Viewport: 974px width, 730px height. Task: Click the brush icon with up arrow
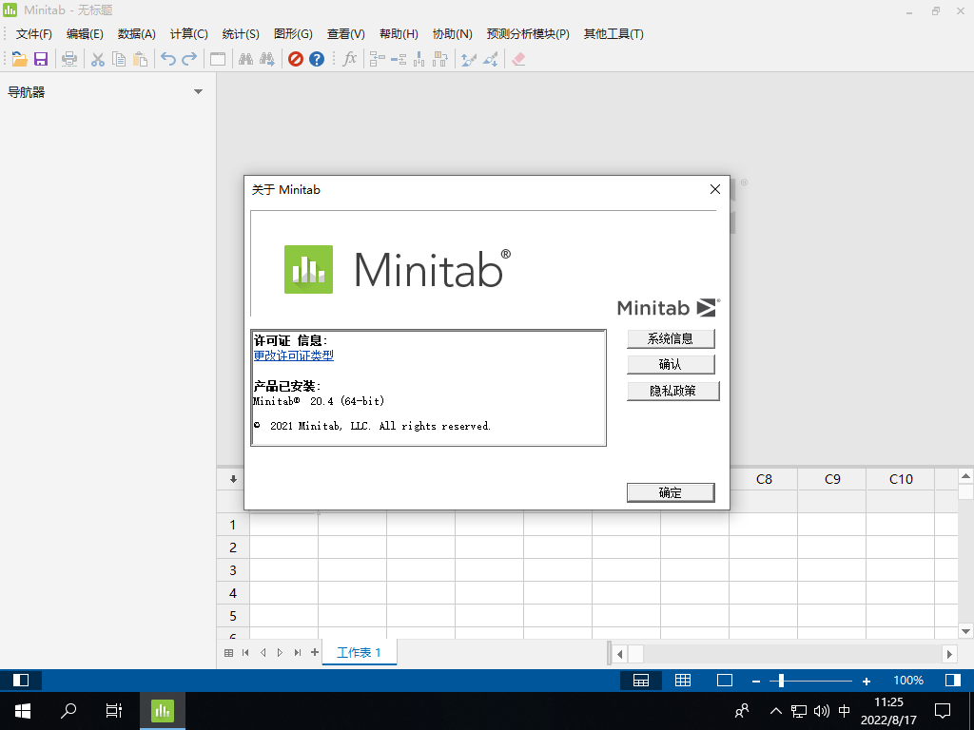(x=468, y=59)
